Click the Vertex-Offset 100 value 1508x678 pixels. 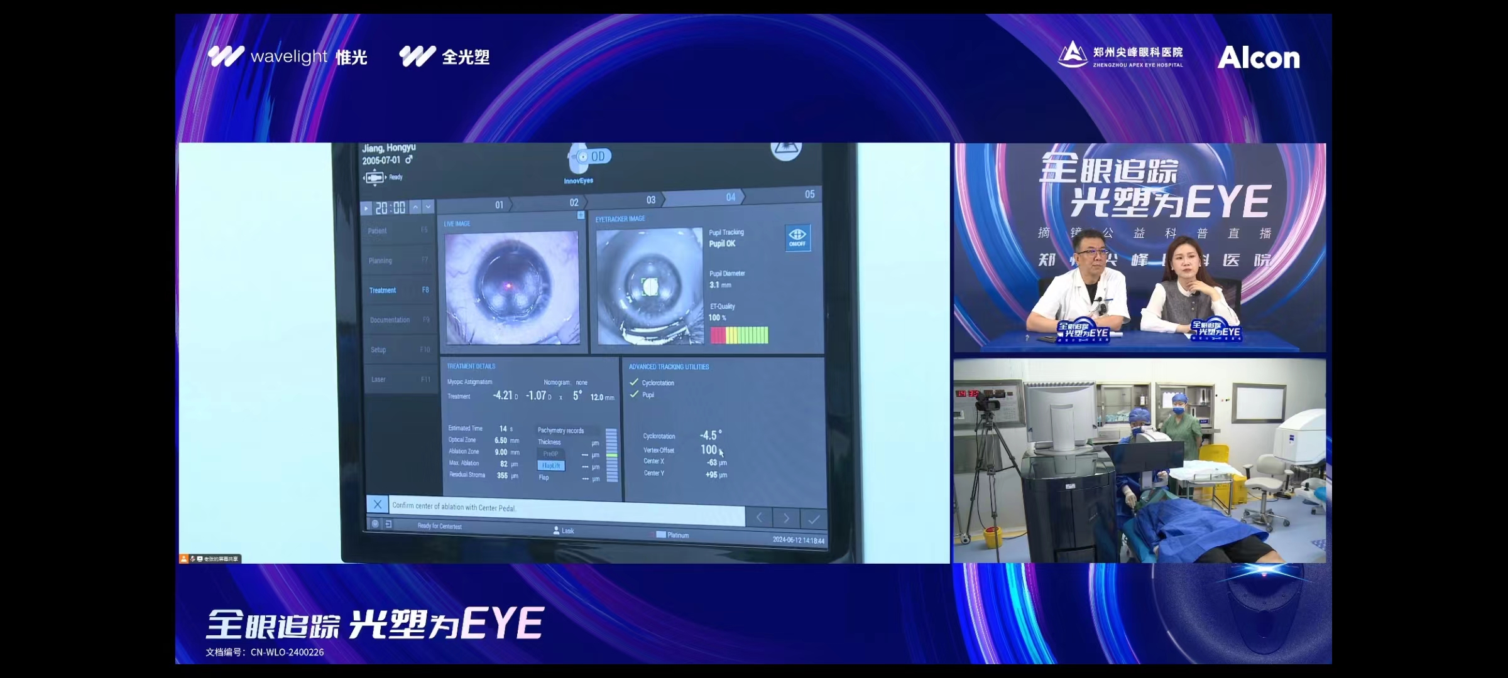(x=709, y=449)
